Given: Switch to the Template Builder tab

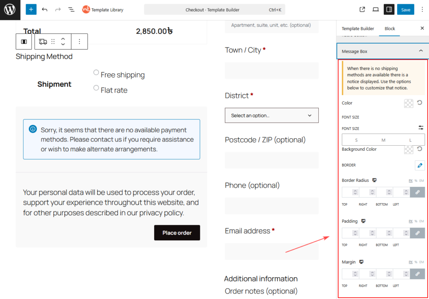Looking at the screenshot, I should click(358, 28).
